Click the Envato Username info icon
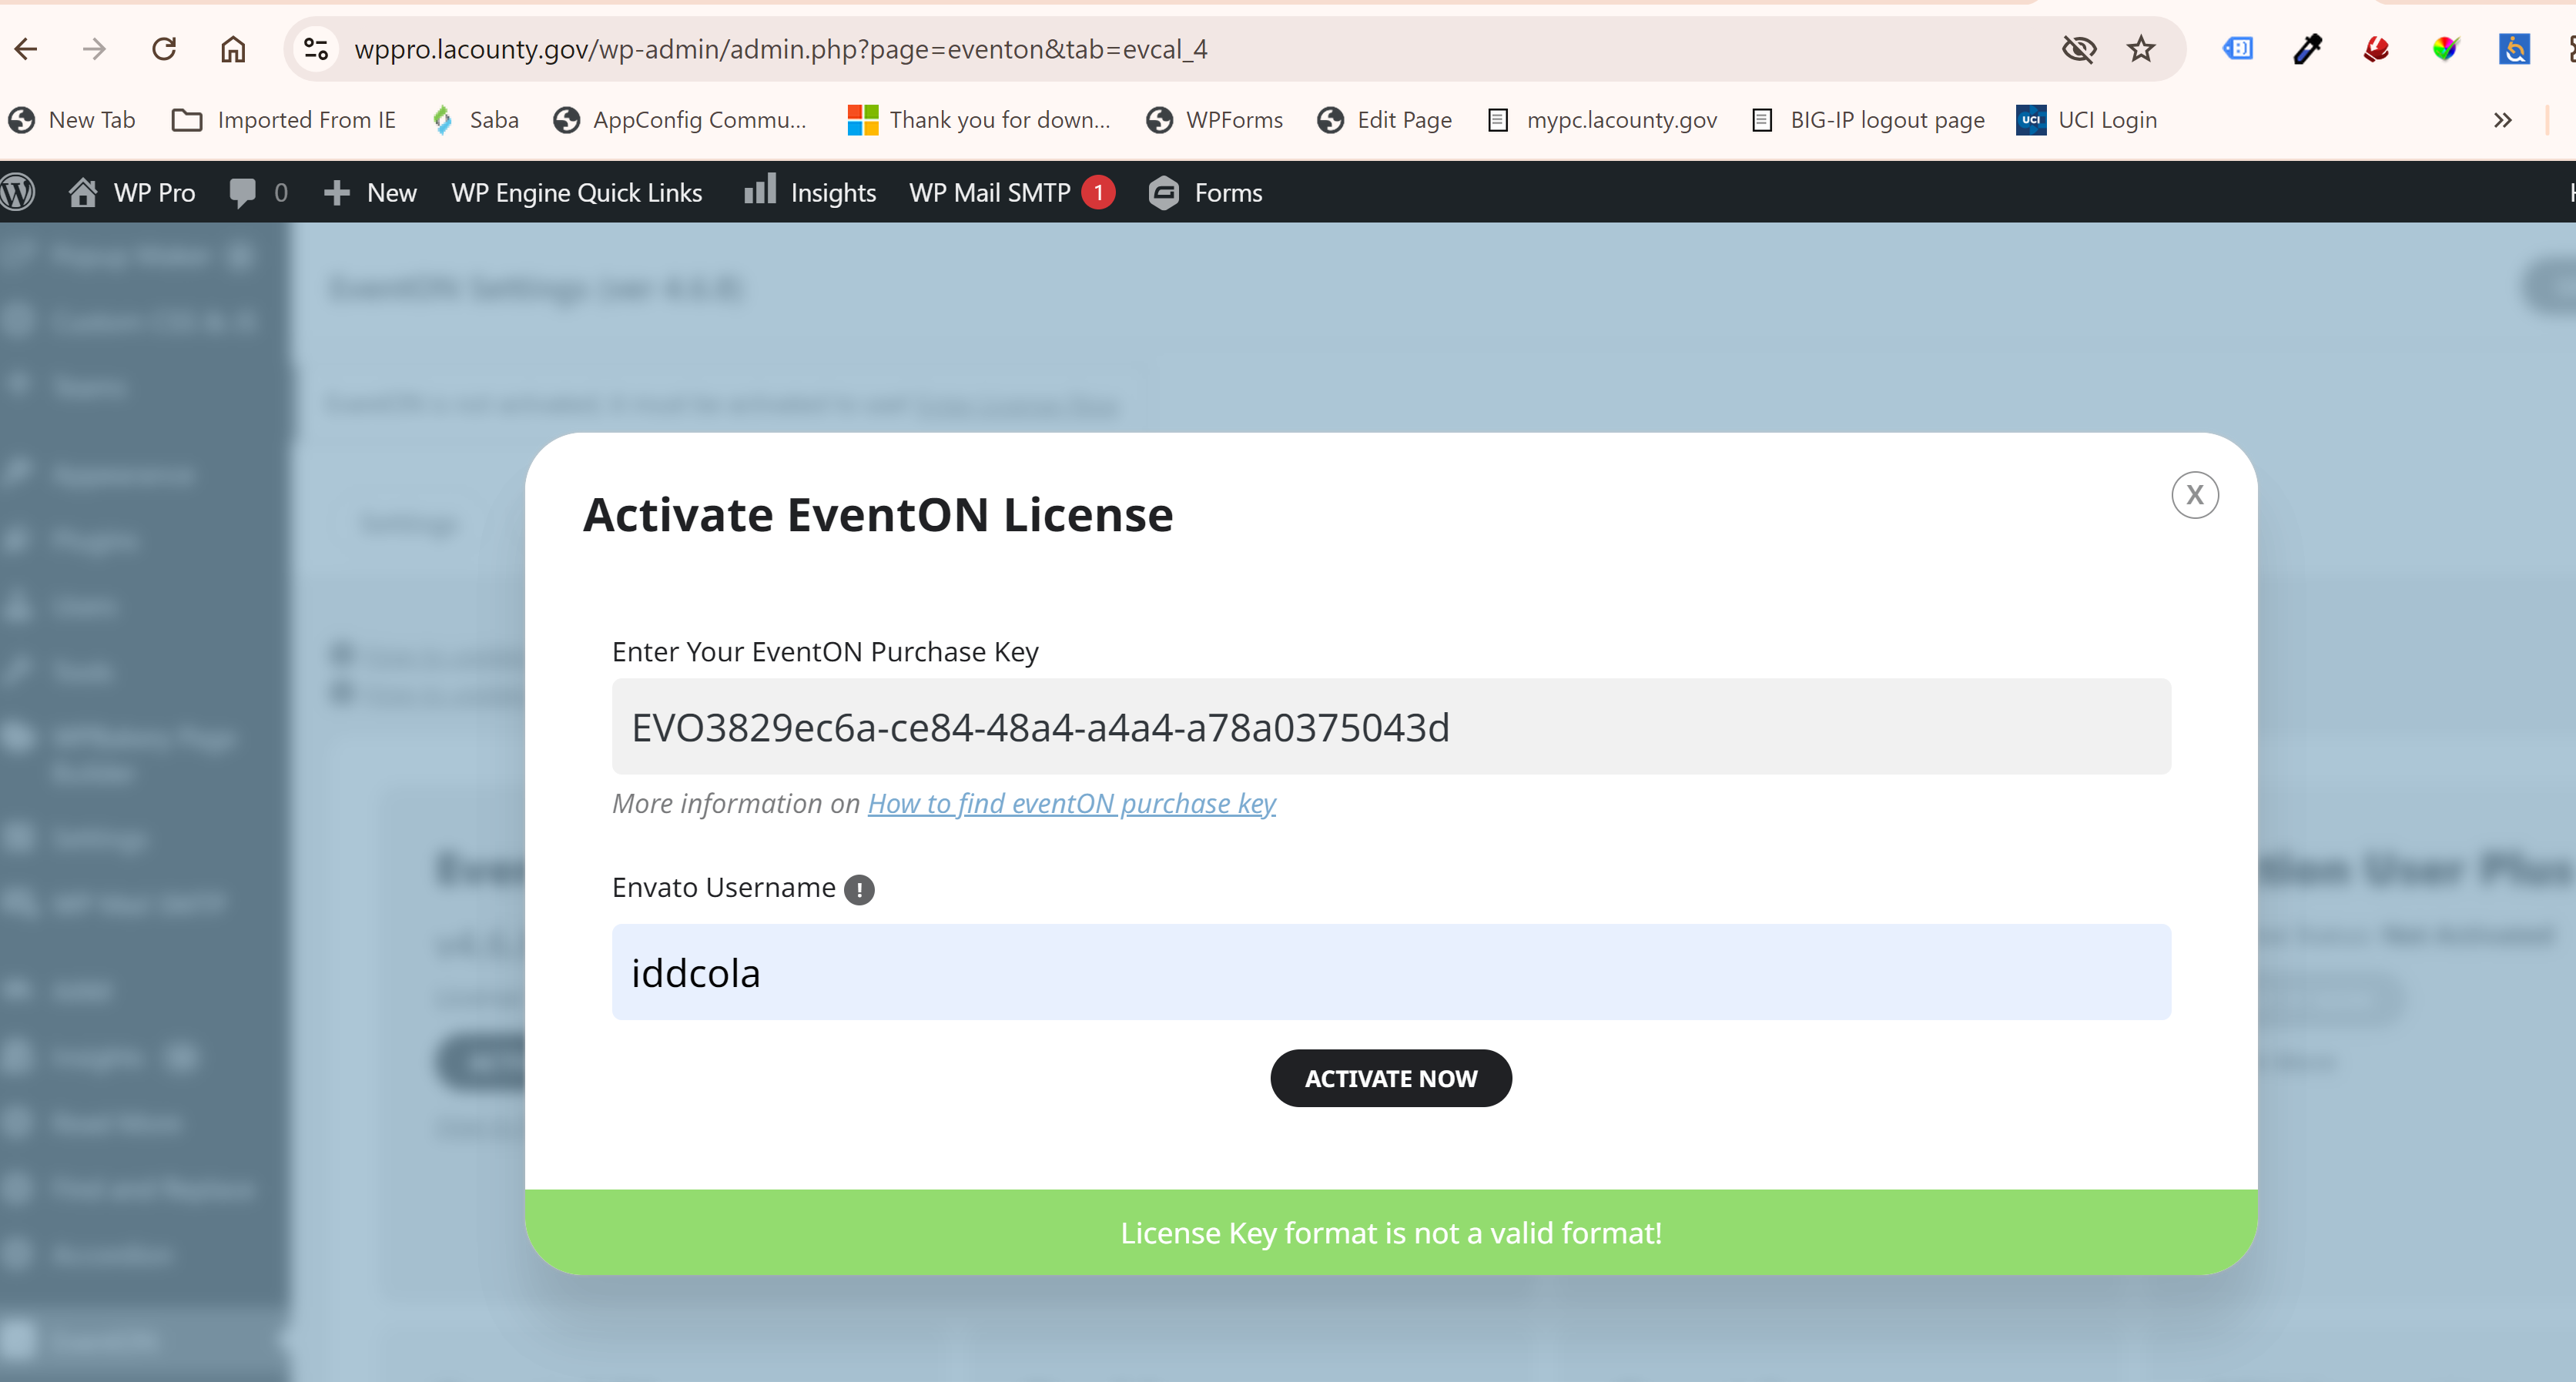2576x1382 pixels. [859, 889]
